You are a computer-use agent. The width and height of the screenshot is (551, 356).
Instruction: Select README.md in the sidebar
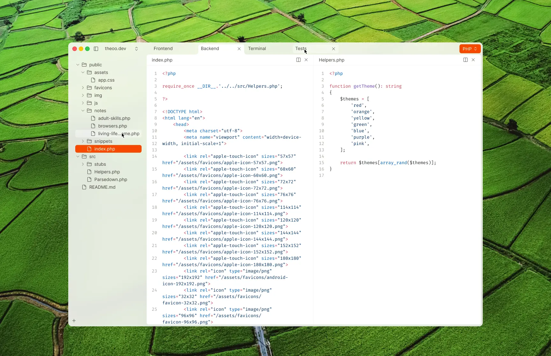coord(102,187)
